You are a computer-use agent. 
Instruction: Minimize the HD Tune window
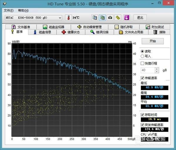pyautogui.click(x=152, y=3)
